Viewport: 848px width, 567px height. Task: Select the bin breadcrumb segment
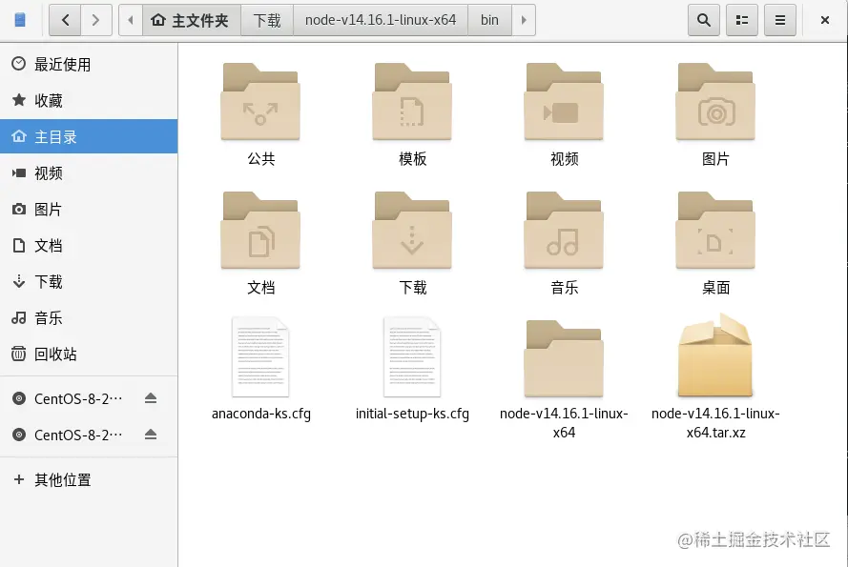point(489,19)
